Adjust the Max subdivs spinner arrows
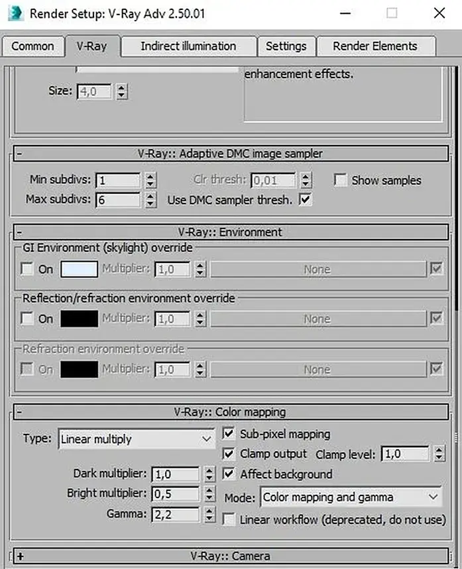Screen dimensions: 462x569 click(150, 200)
